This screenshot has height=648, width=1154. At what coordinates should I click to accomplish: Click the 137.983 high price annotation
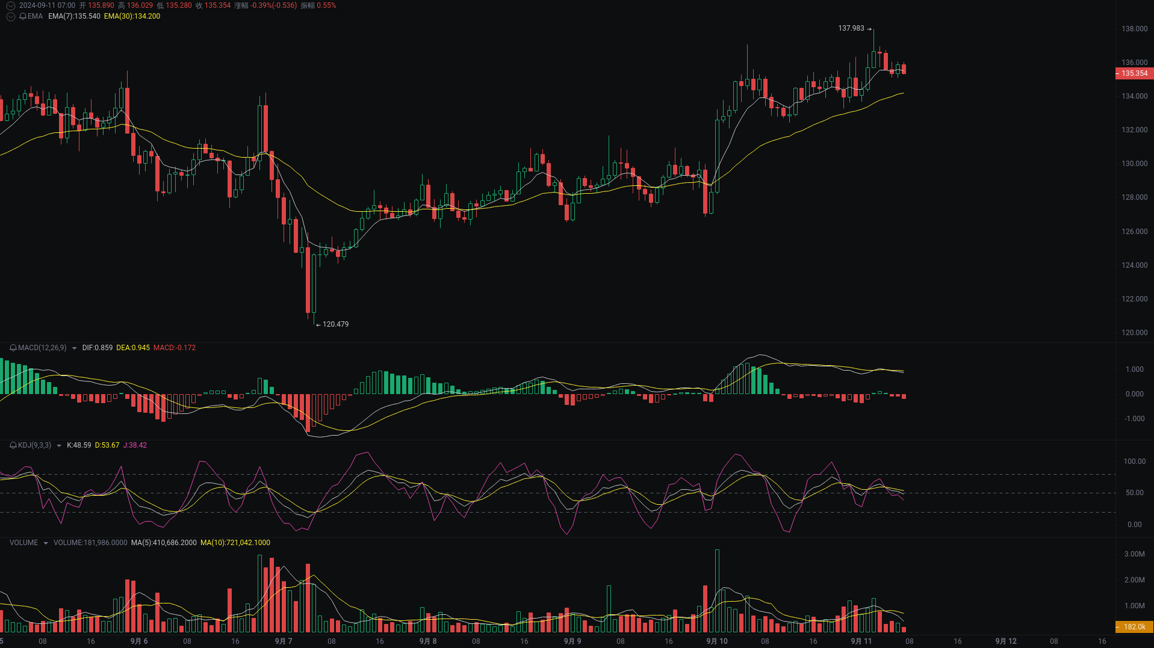click(850, 28)
